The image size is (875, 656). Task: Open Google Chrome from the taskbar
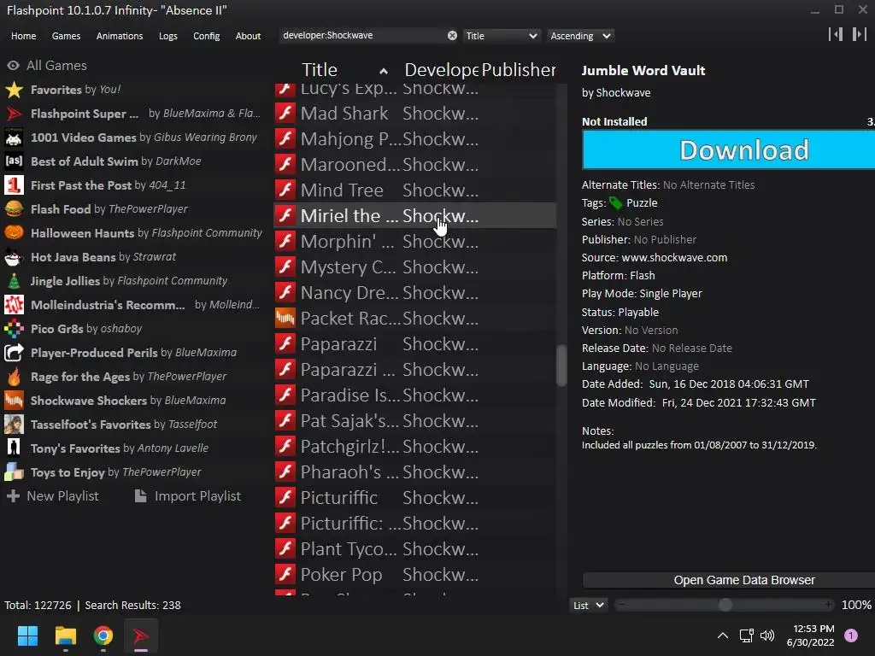[103, 635]
